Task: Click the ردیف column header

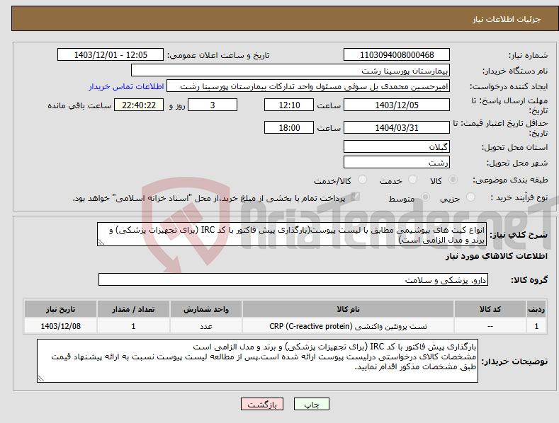Action: 536,309
